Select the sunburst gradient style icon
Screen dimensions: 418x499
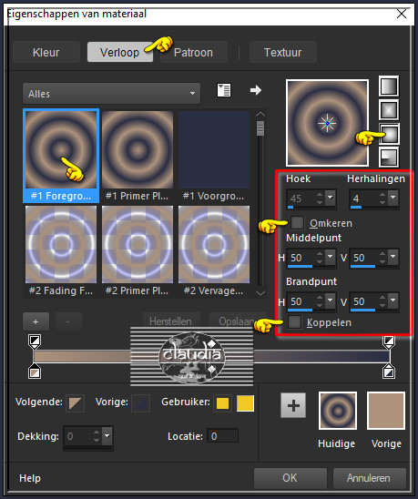389,134
